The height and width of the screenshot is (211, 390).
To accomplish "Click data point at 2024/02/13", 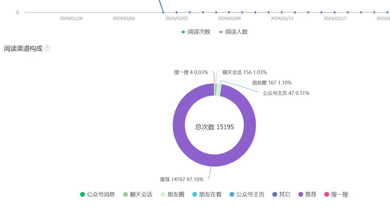I will (x=282, y=12).
